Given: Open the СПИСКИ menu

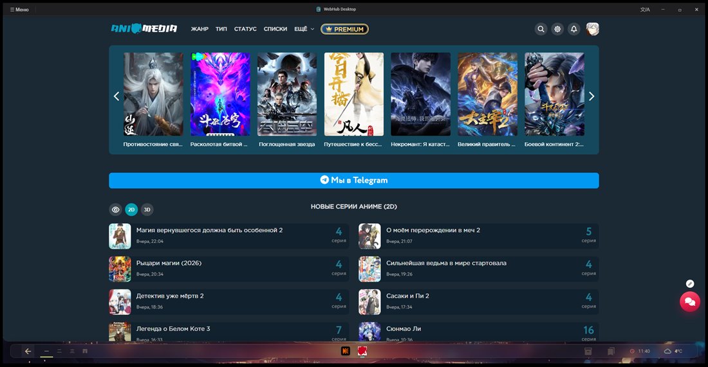Looking at the screenshot, I should (x=275, y=29).
